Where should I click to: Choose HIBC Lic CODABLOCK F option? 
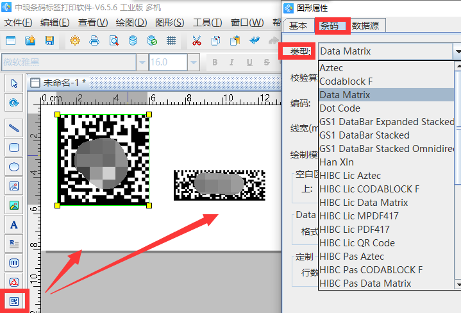click(x=387, y=189)
